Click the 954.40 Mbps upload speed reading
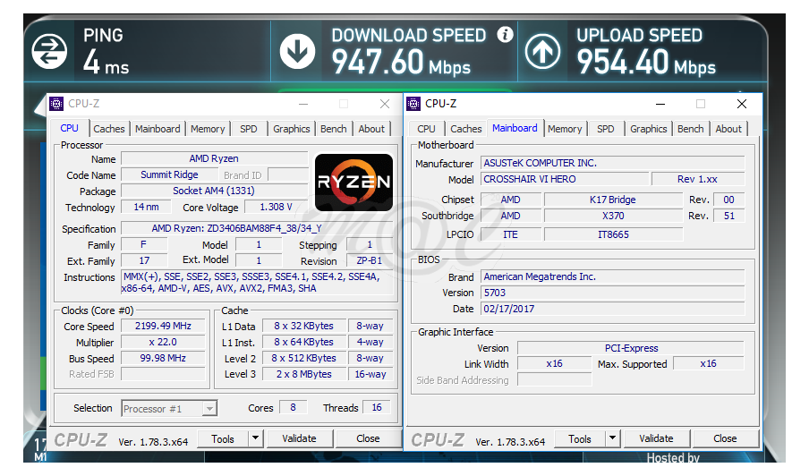 (646, 62)
